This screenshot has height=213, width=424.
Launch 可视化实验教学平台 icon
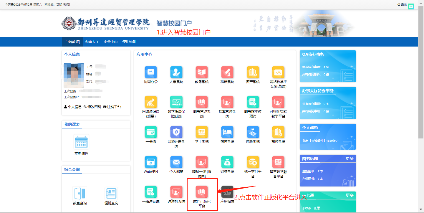point(278,102)
